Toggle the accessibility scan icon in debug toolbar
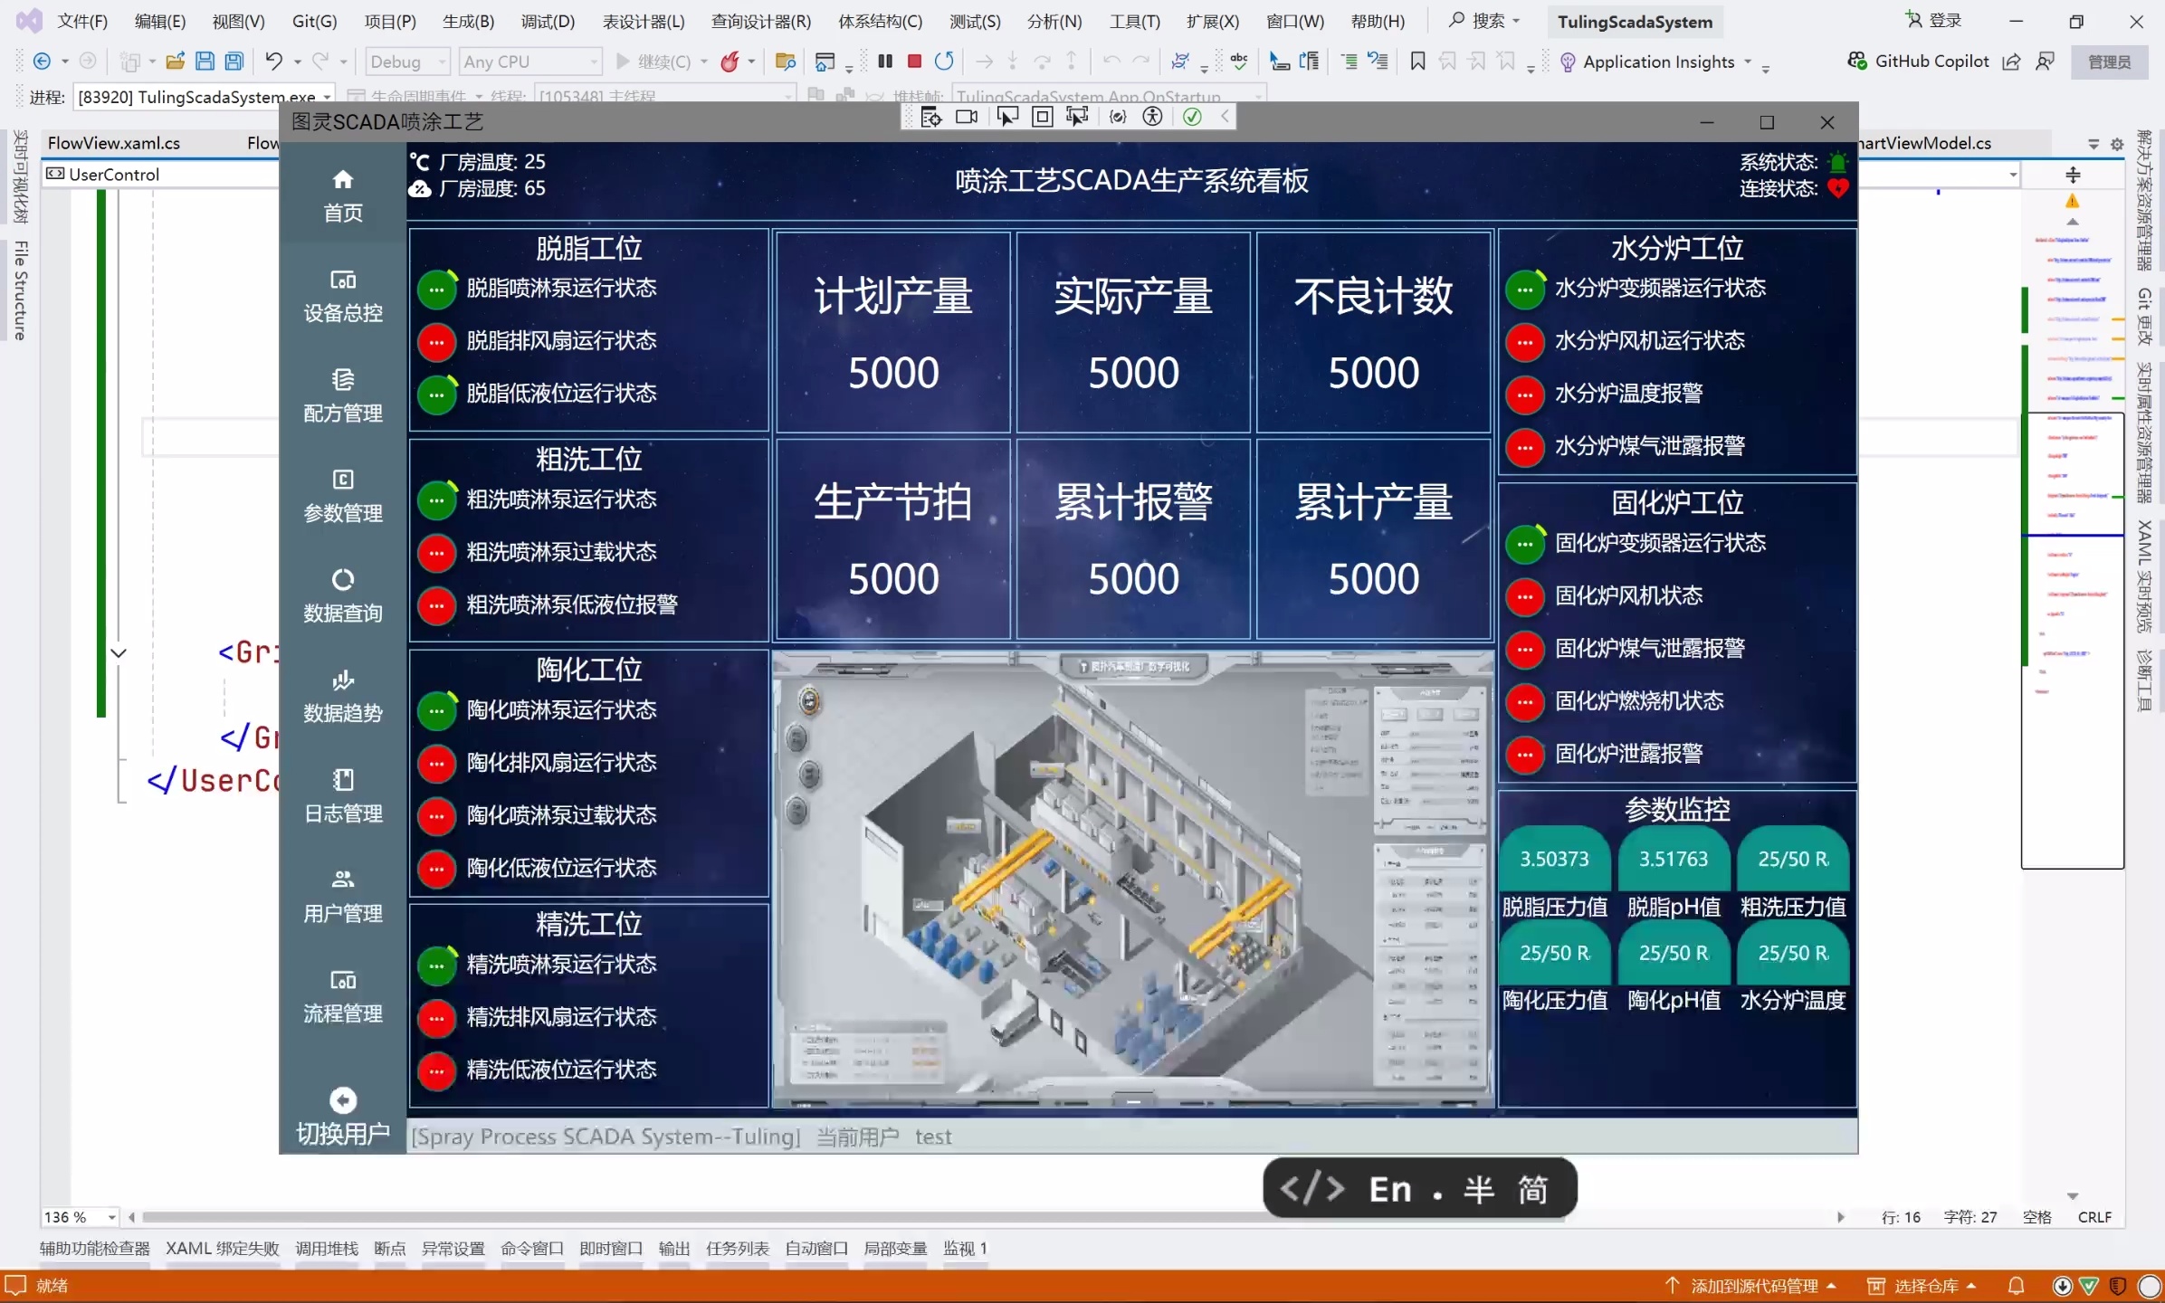This screenshot has height=1303, width=2165. pos(1152,117)
